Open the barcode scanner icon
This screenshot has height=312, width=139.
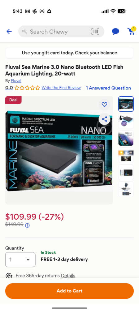95,32
